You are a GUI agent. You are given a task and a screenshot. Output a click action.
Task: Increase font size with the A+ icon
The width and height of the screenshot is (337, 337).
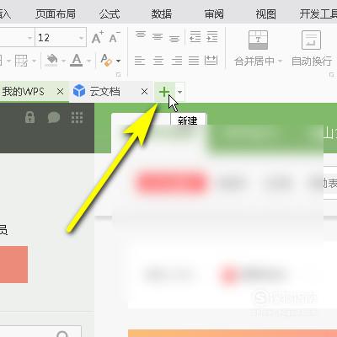(97, 38)
